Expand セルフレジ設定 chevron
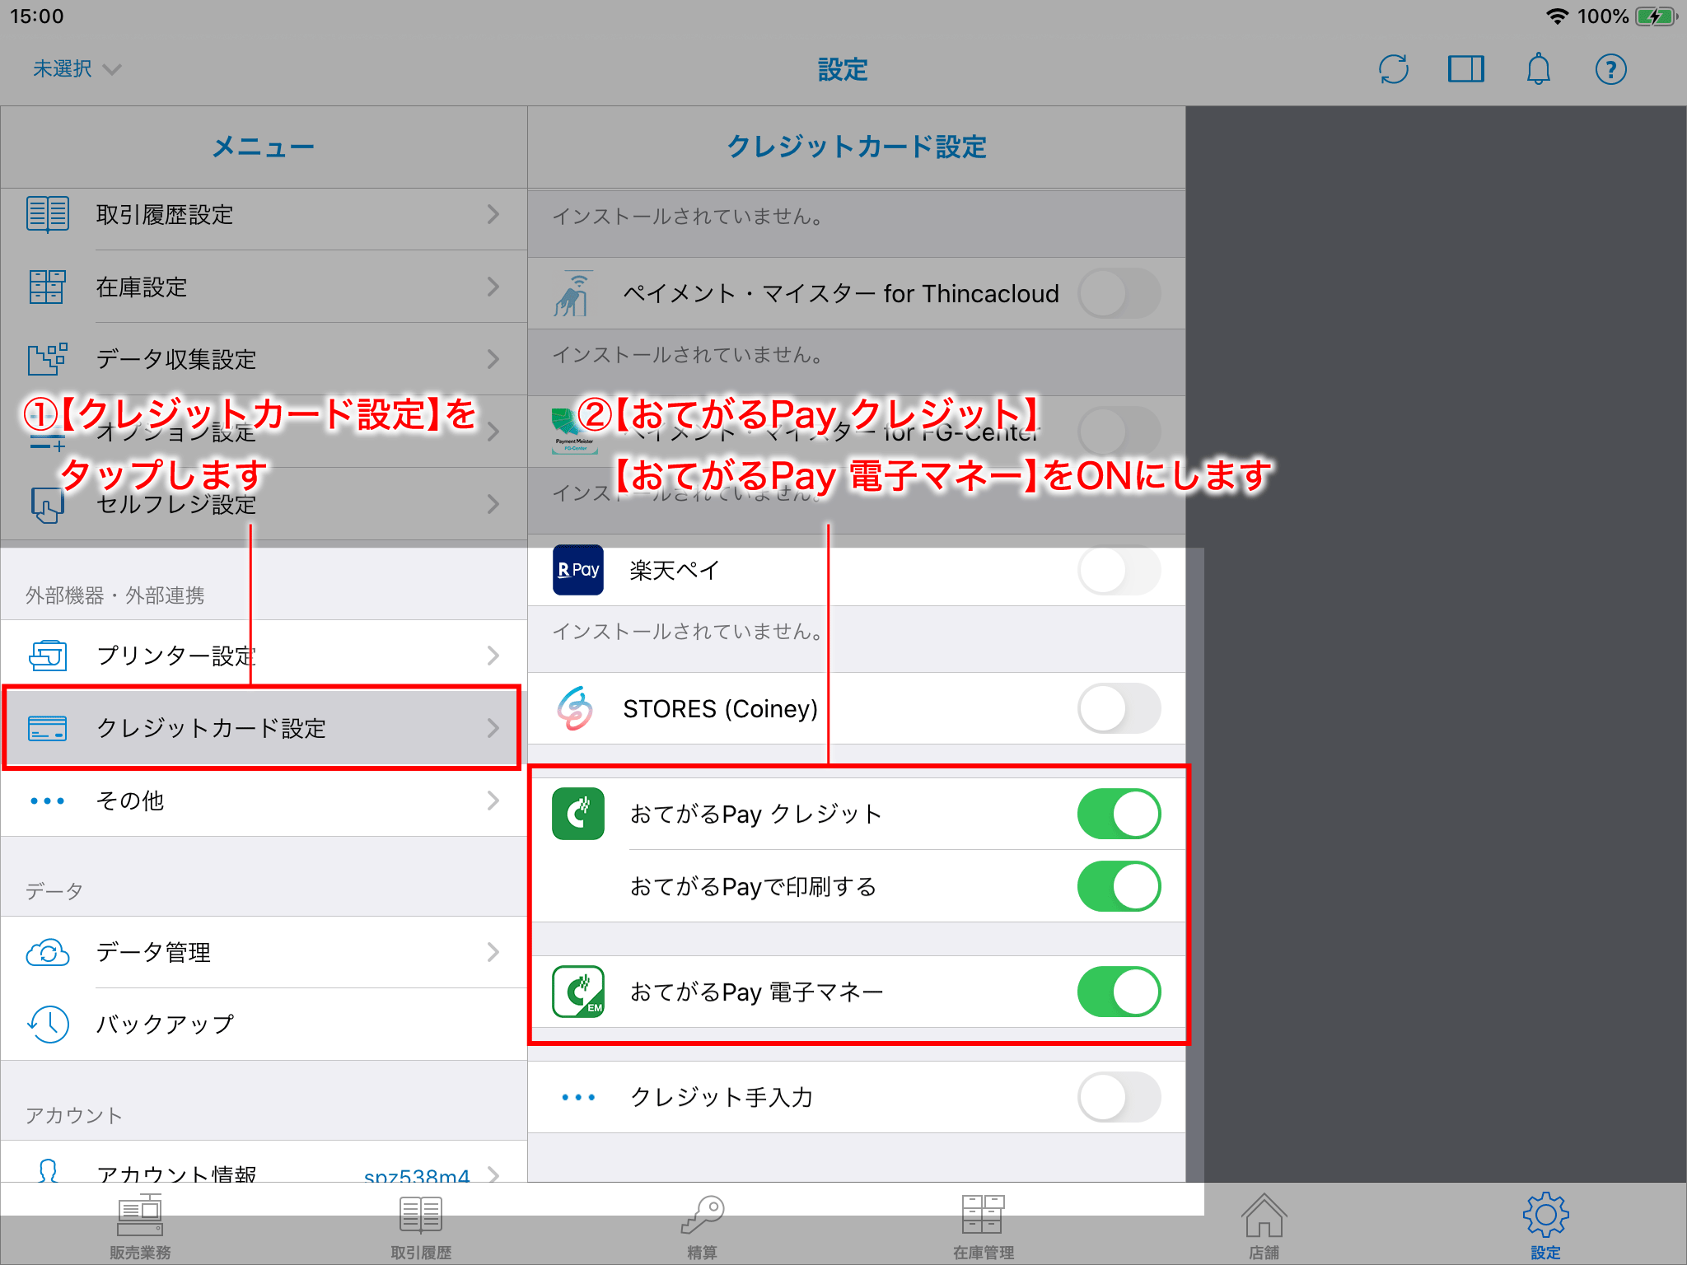 [493, 504]
